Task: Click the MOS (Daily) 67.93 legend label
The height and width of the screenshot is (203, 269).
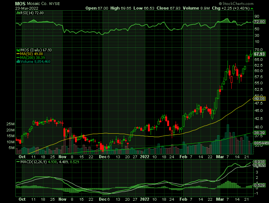Action: [36, 50]
